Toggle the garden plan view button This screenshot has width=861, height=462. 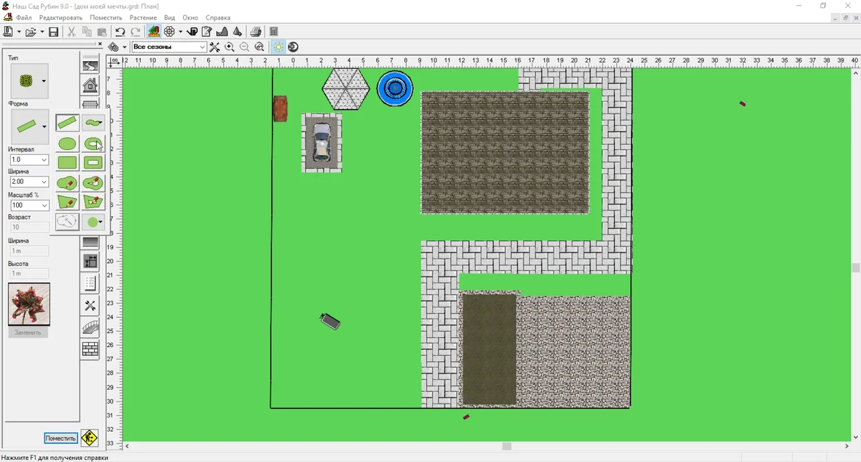coord(154,32)
